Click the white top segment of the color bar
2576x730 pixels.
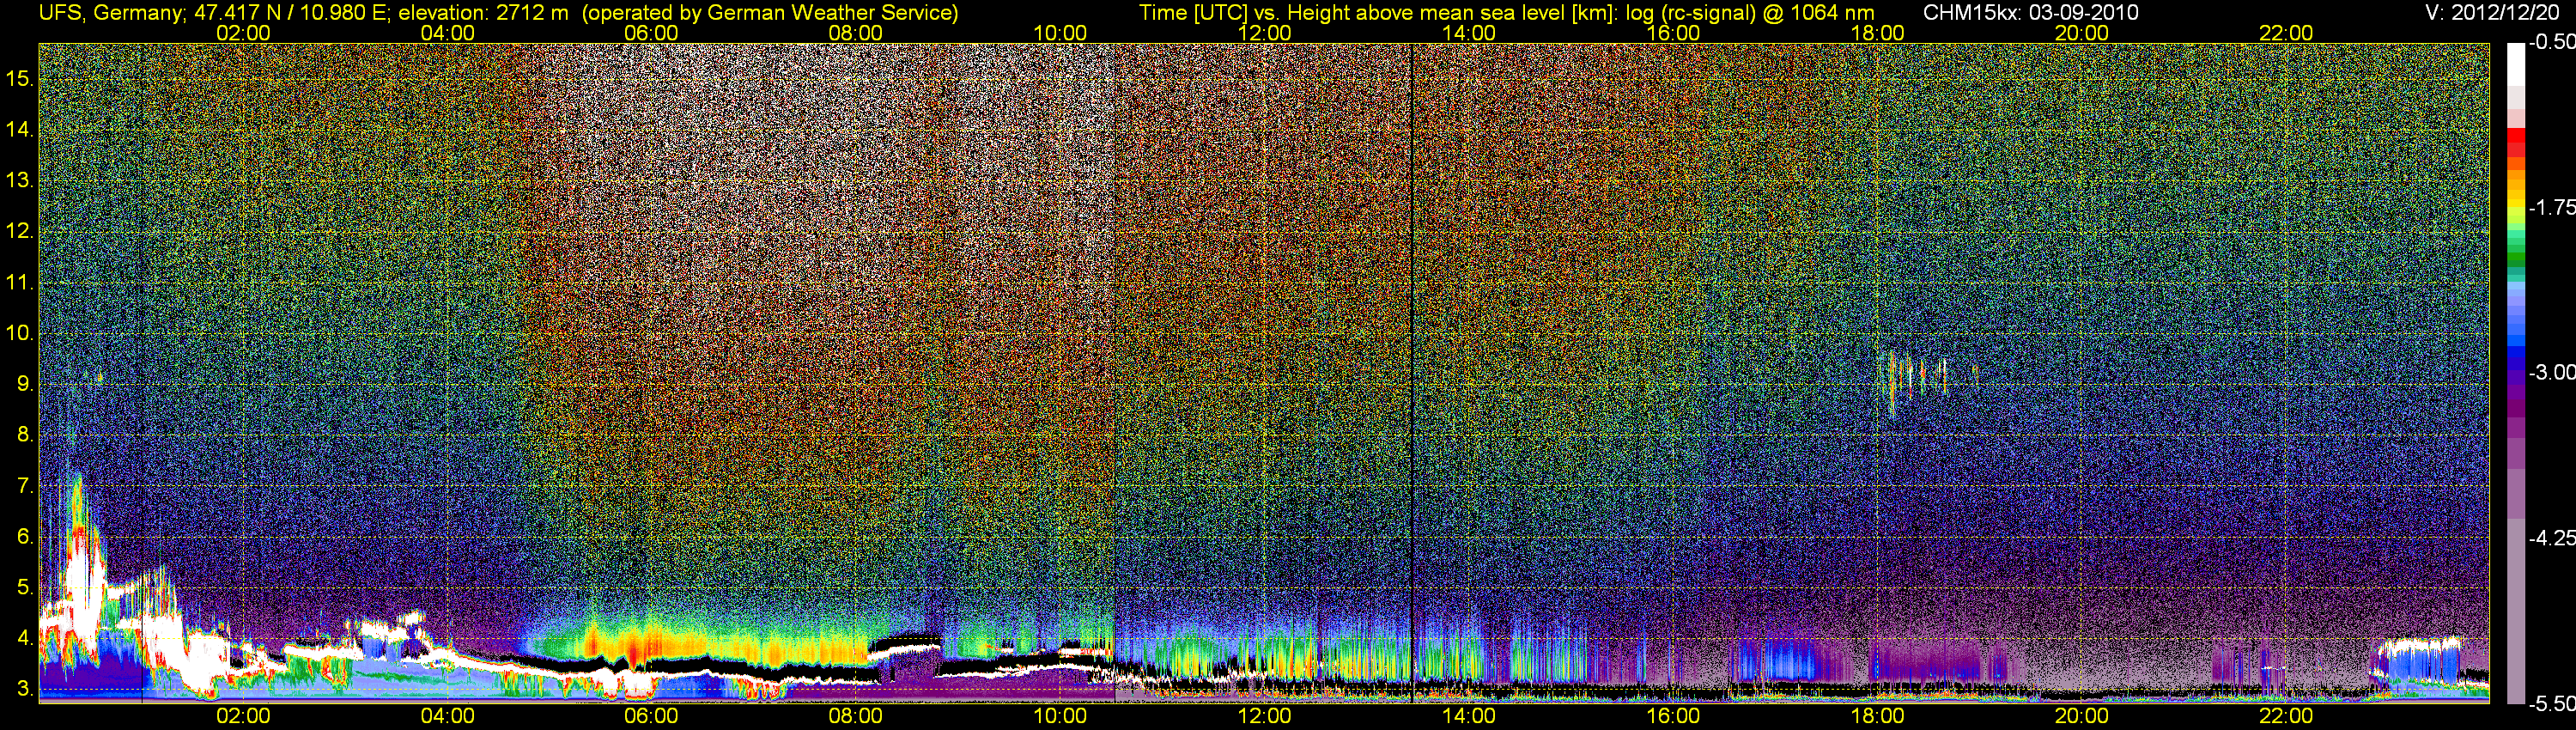[2515, 64]
